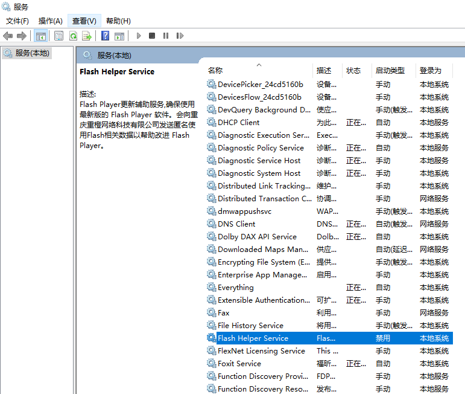This screenshot has height=394, width=465.
Task: Click 自动(延迟... startup type cell
Action: pyautogui.click(x=394, y=250)
